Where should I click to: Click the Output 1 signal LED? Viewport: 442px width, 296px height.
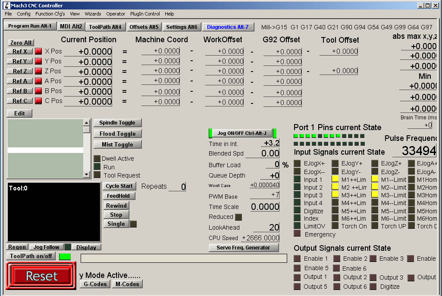coord(297,277)
